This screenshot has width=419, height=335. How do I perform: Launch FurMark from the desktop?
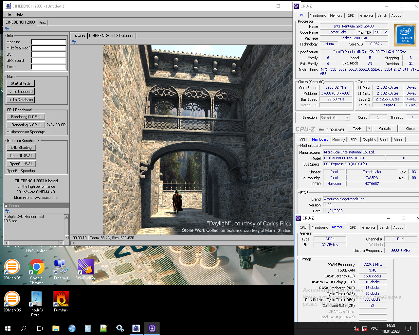[61, 301]
